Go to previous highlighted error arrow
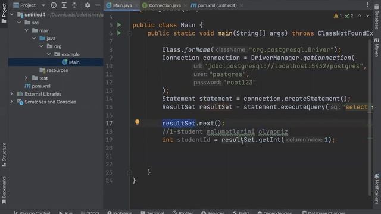The height and width of the screenshot is (214, 381). (x=359, y=16)
